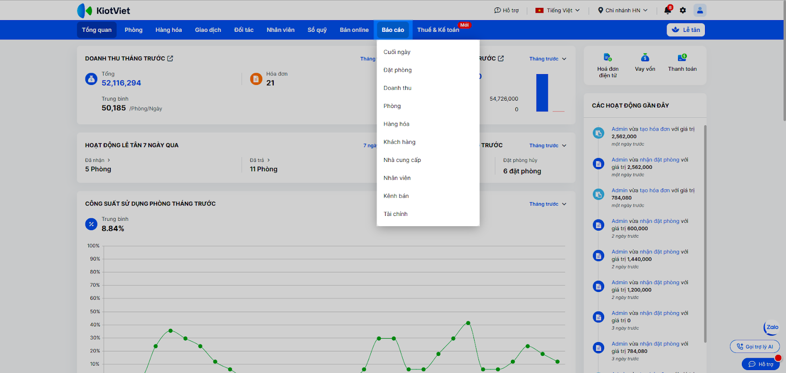Viewport: 786px width, 373px height.
Task: Click activity icon for booking valued 1,440,000
Action: tap(598, 256)
